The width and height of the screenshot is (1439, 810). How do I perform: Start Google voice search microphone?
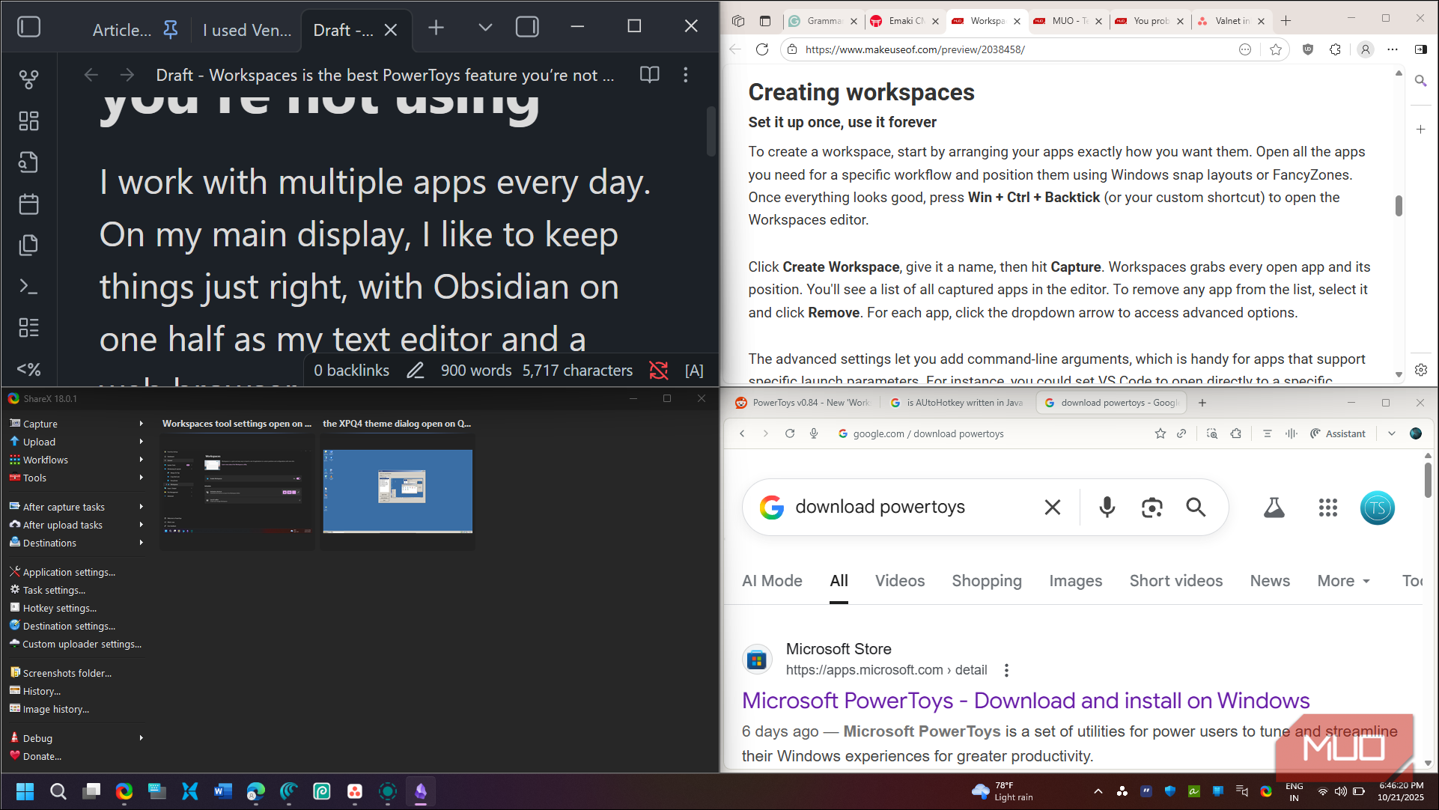click(x=1107, y=508)
